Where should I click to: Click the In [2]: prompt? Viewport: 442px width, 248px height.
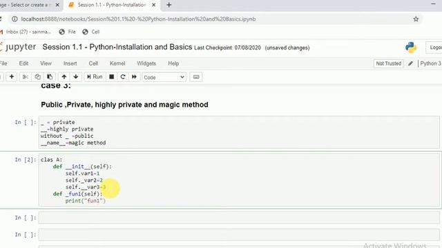point(26,160)
